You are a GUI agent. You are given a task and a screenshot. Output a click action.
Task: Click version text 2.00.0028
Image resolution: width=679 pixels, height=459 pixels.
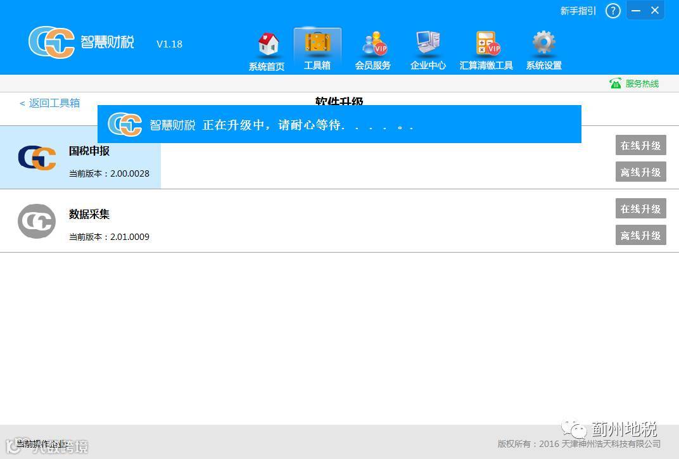(x=130, y=173)
